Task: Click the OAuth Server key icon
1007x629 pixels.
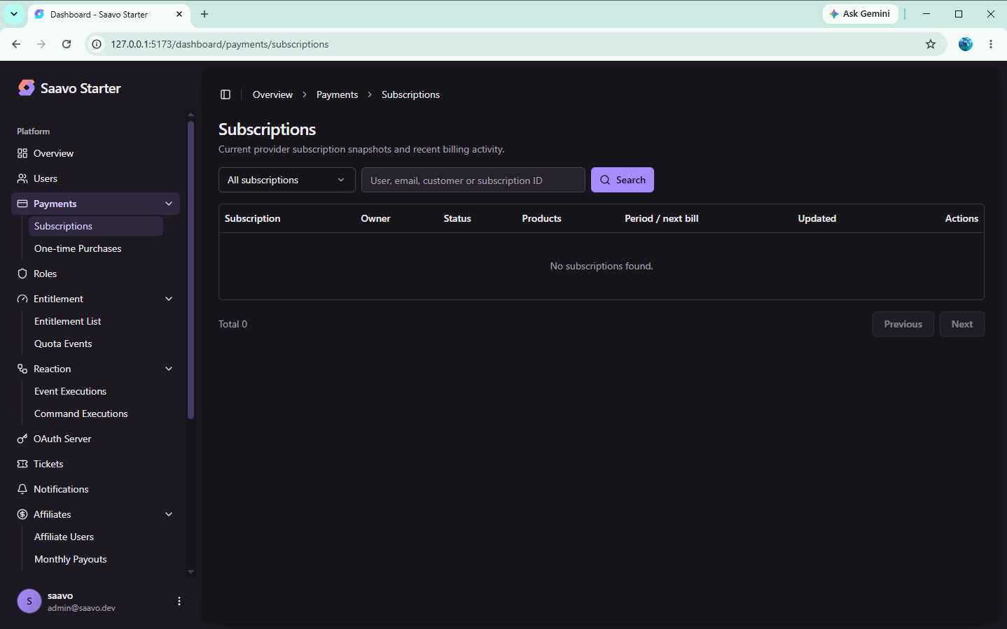Action: (22, 439)
